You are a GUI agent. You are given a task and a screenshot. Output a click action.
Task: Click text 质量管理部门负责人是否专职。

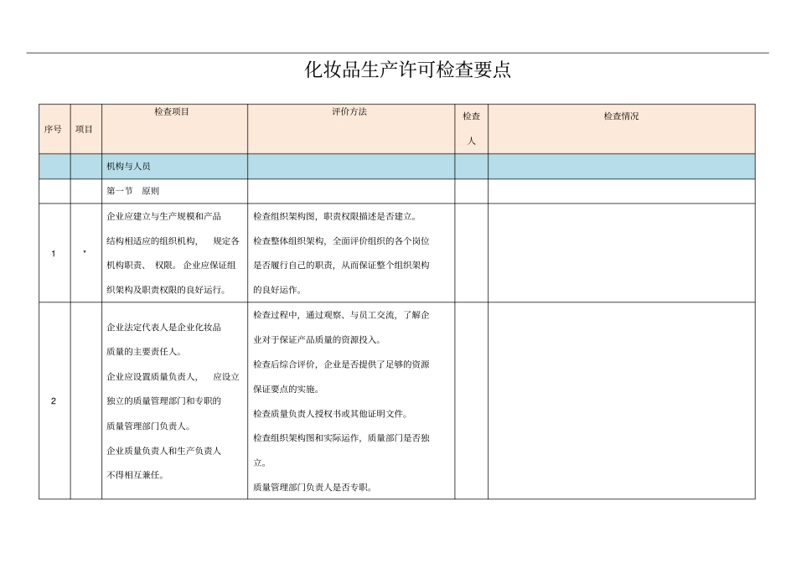(313, 488)
